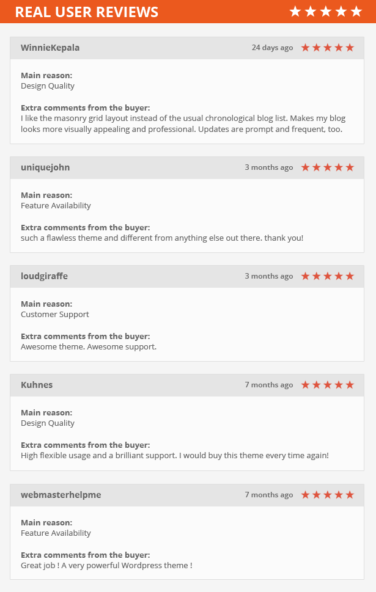Open the WinnieKepala reviewer name
Image resolution: width=376 pixels, height=592 pixels.
click(x=50, y=48)
